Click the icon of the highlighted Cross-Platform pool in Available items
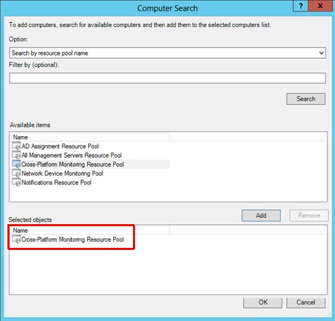Screen dimensions: 335x321 (16, 164)
